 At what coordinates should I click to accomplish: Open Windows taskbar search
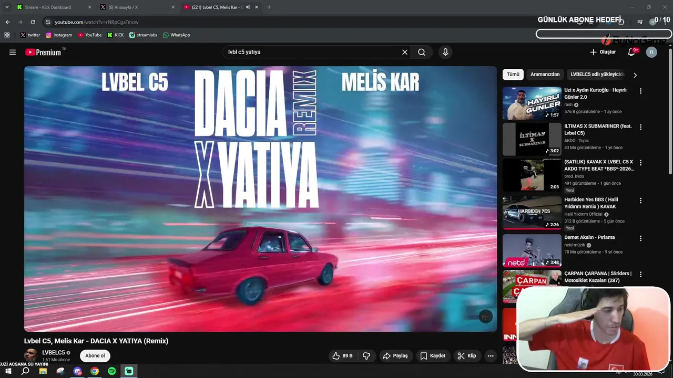coord(25,371)
